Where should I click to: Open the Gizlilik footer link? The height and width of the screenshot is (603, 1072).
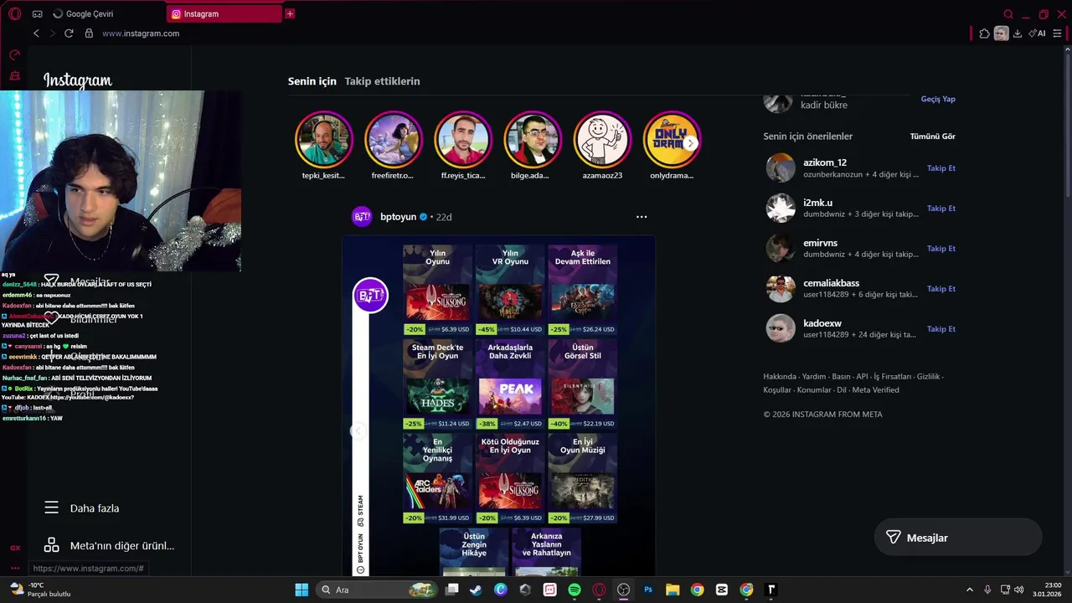[928, 377]
